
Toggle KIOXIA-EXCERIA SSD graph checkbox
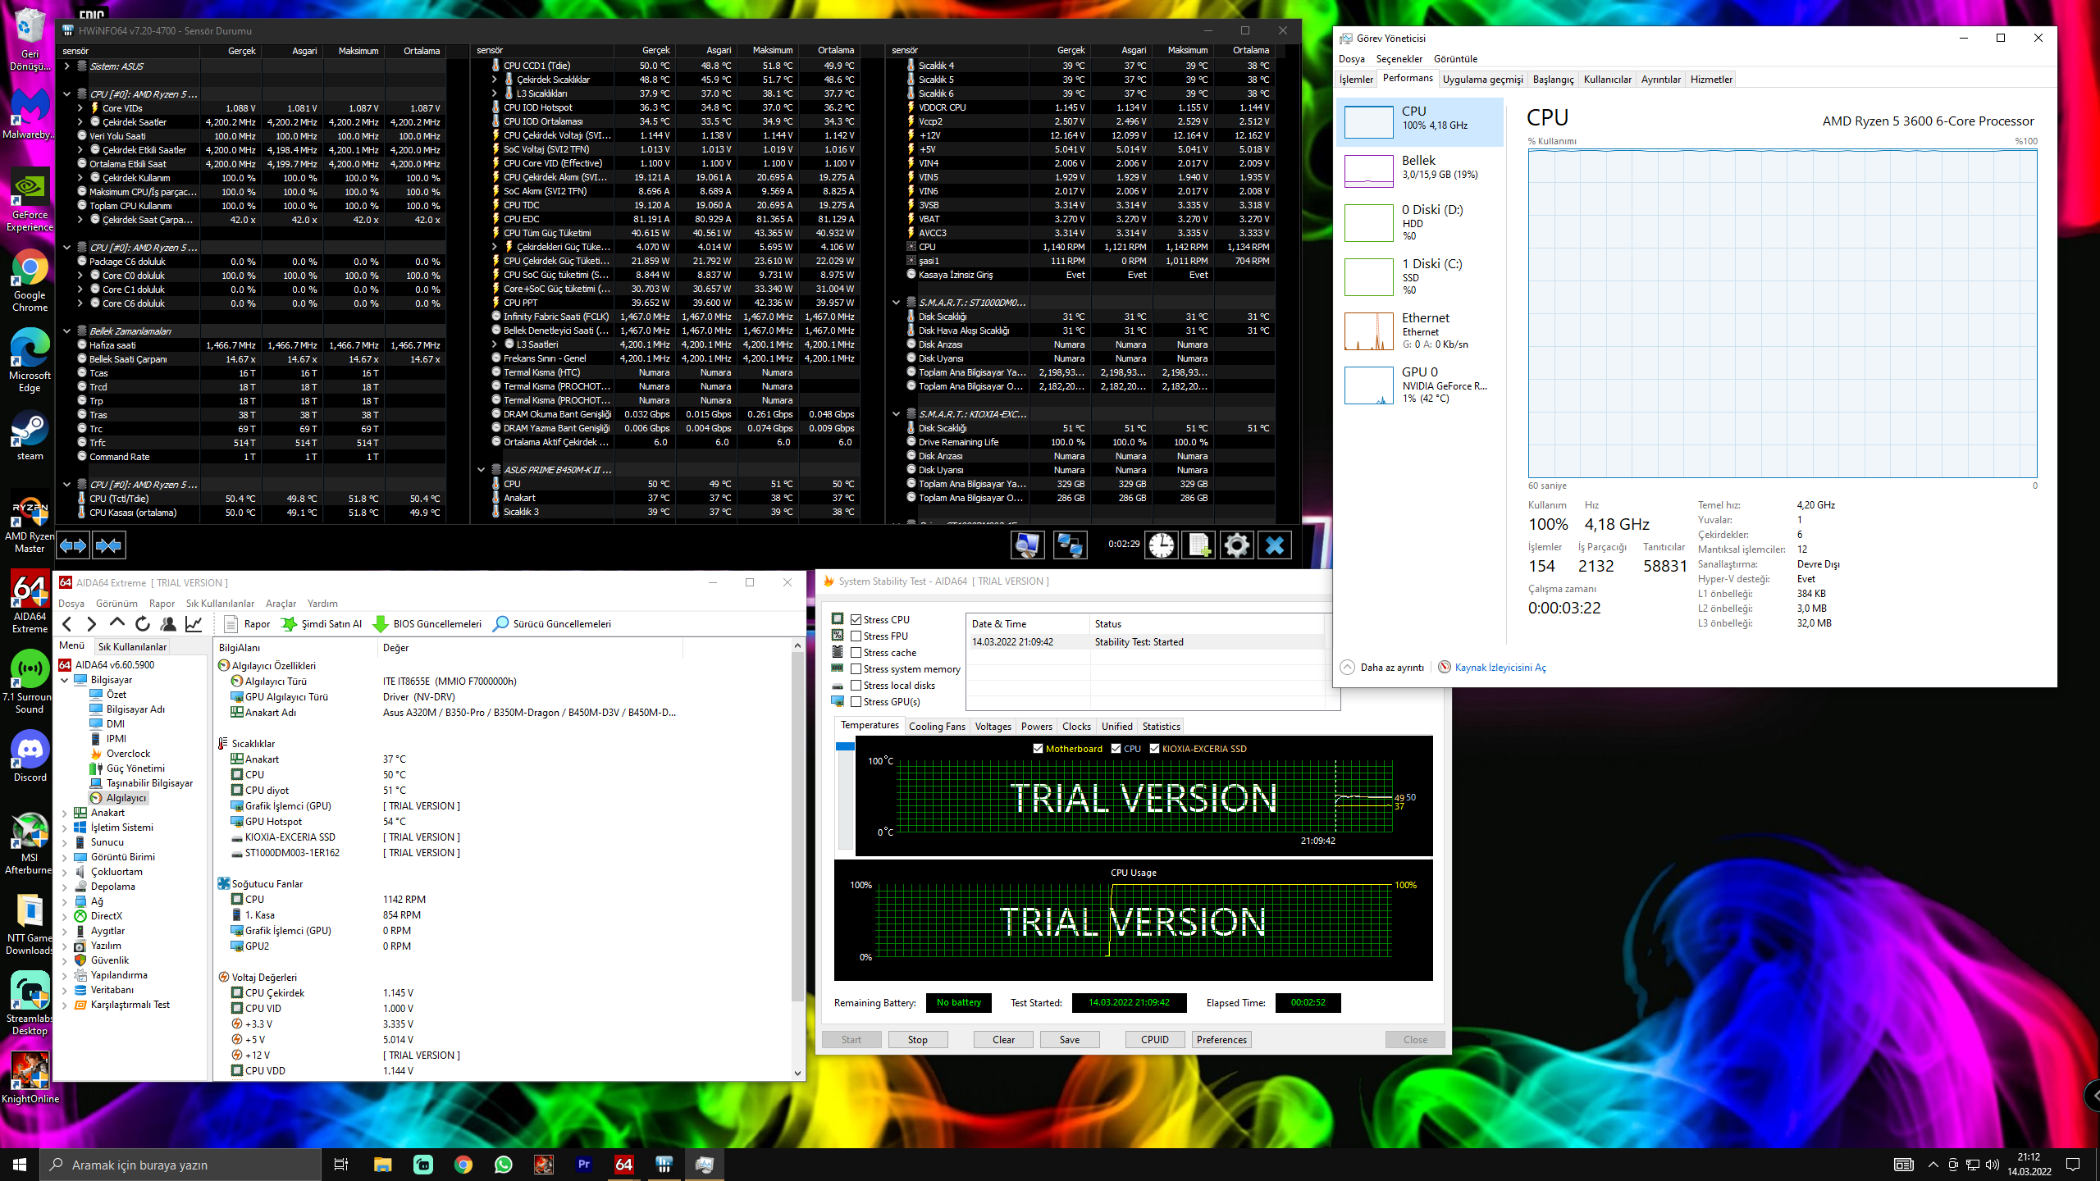[1154, 749]
